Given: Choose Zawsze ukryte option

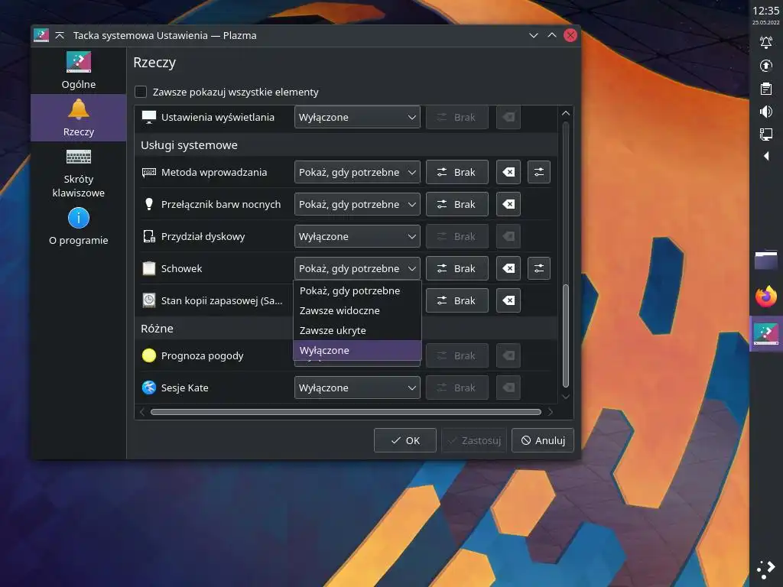Looking at the screenshot, I should click(357, 330).
